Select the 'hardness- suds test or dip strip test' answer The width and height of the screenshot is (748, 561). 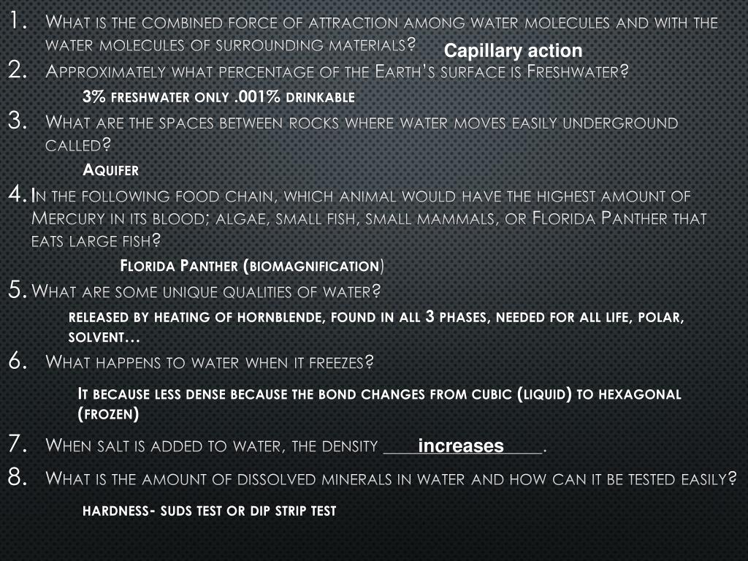tap(210, 511)
